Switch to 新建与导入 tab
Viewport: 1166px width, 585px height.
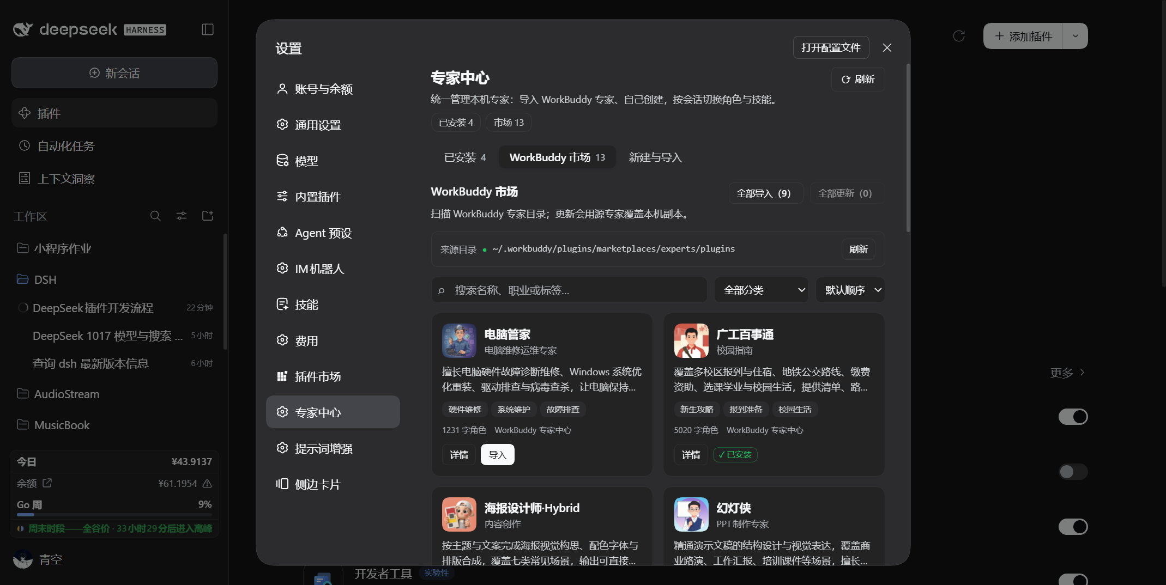(x=655, y=157)
